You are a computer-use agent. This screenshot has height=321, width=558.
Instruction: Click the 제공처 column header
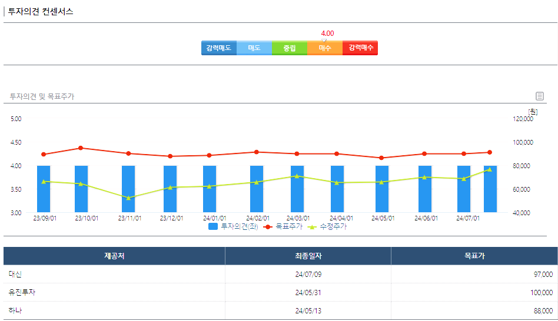click(114, 256)
